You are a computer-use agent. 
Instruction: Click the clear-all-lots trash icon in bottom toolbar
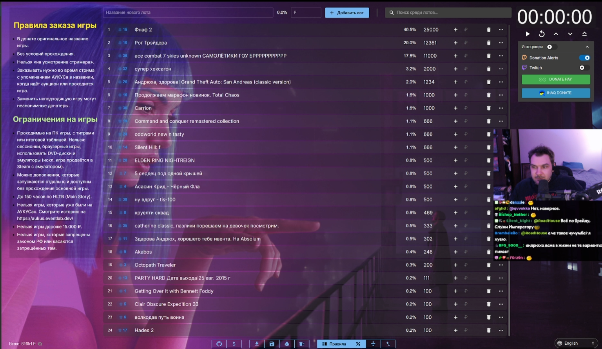(302, 344)
